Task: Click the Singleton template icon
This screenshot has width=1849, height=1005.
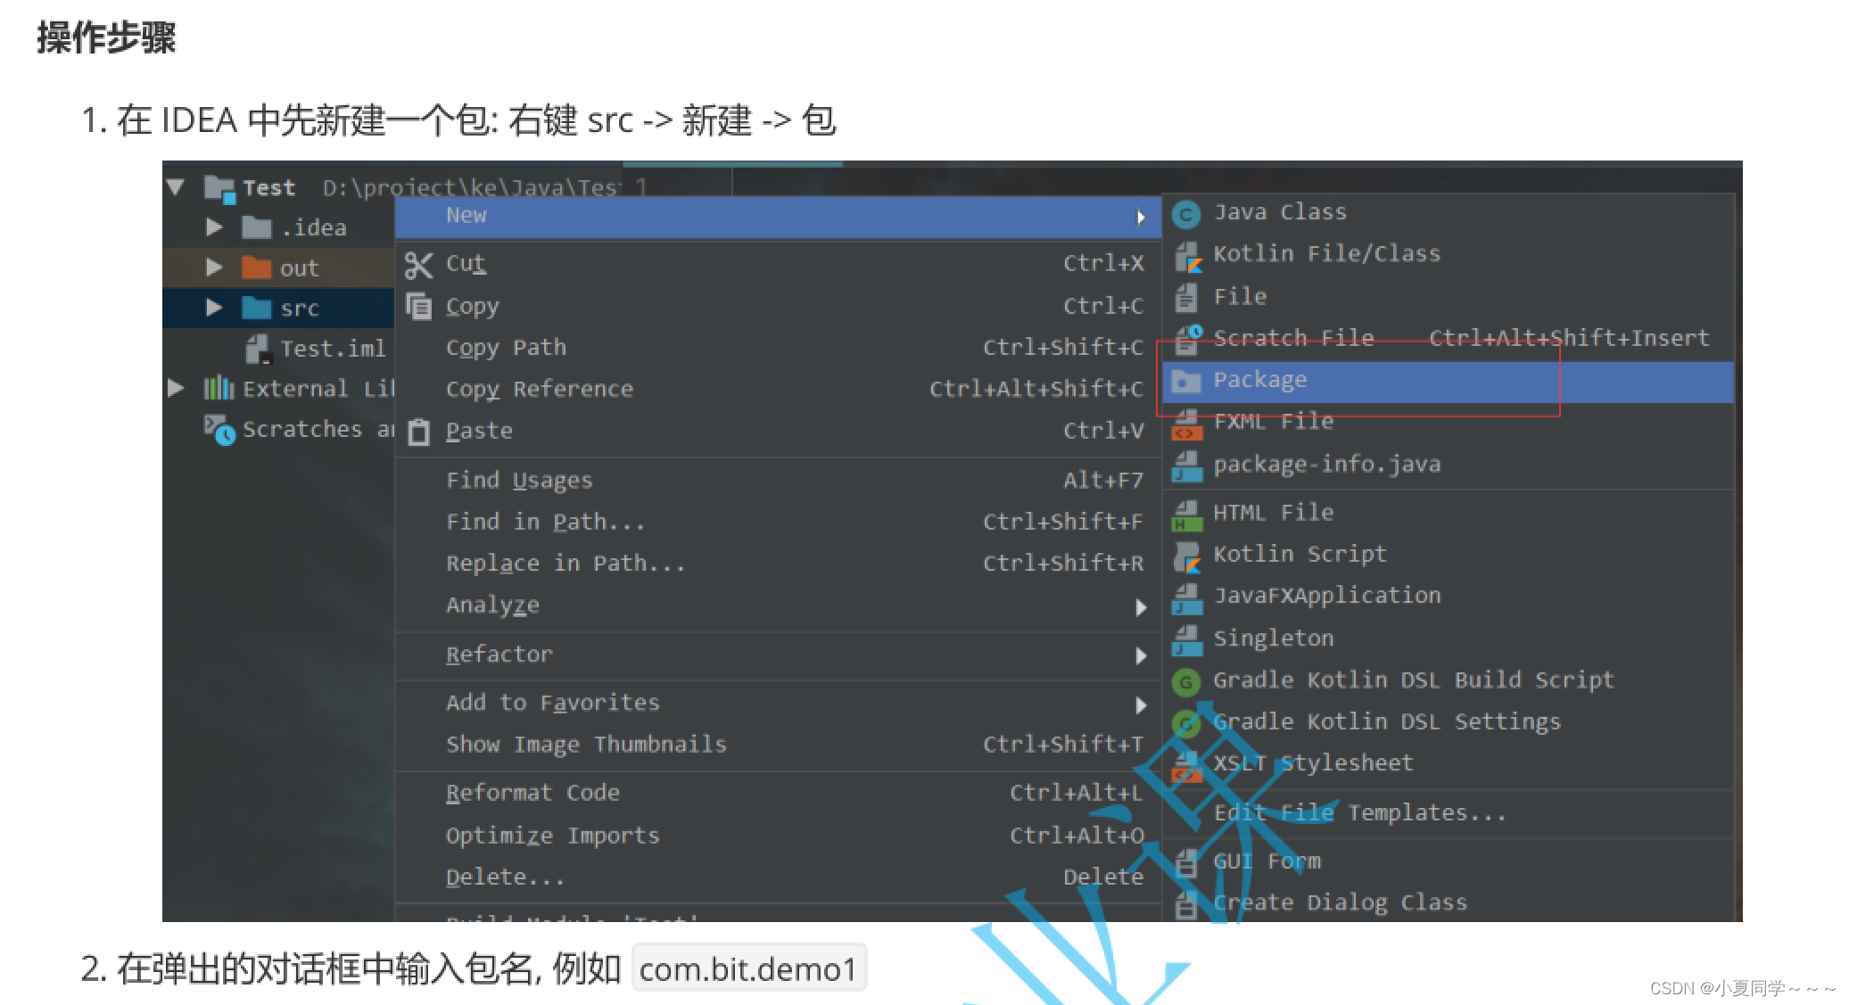Action: coord(1186,639)
